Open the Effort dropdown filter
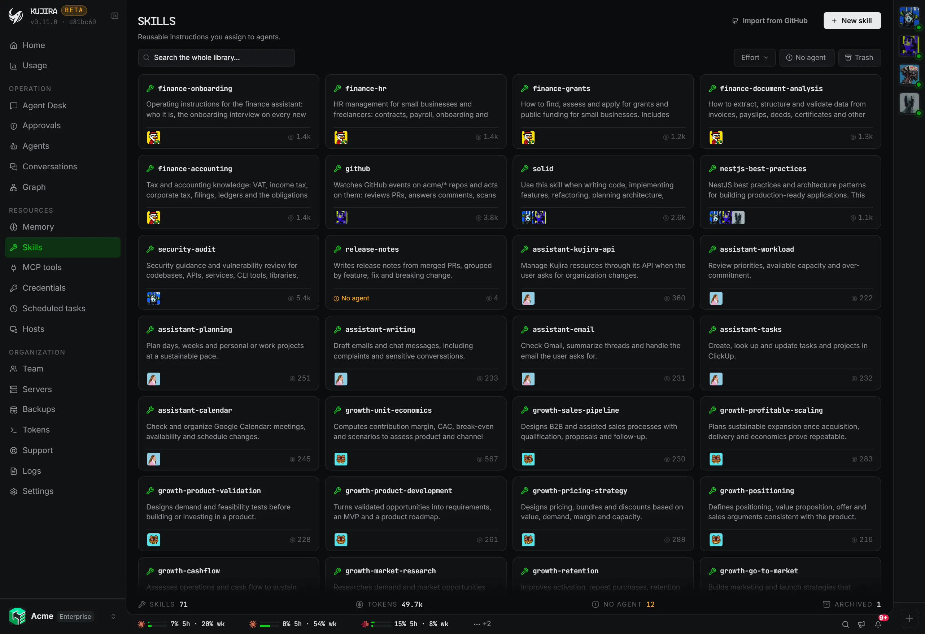Image resolution: width=925 pixels, height=634 pixels. pos(754,58)
